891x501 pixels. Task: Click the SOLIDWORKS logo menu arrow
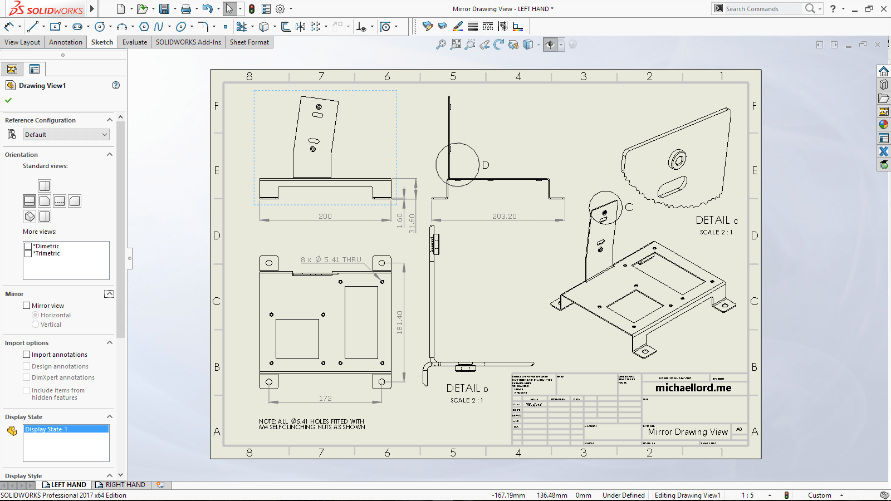pyautogui.click(x=92, y=9)
